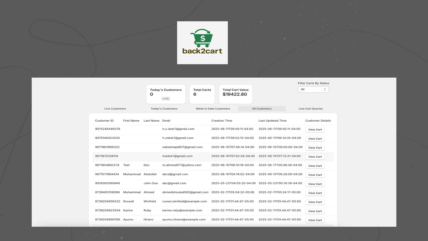Click the email russel.winfield@example.com

[185, 201]
